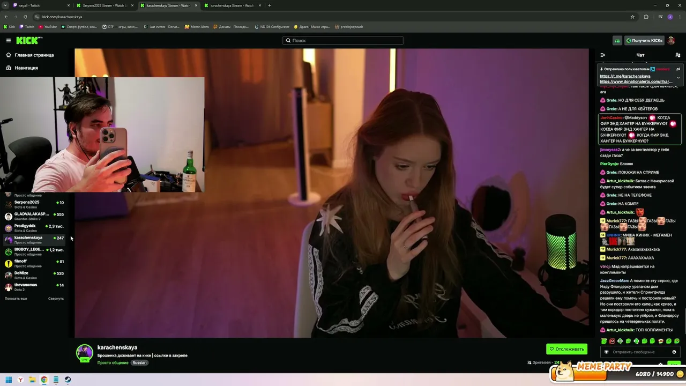This screenshot has width=686, height=386.
Task: Insert the first green emote from quick row
Action: click(604, 341)
